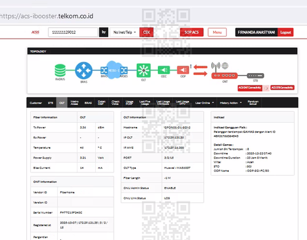
Task: Switch to the Customer tab
Action: point(36,103)
